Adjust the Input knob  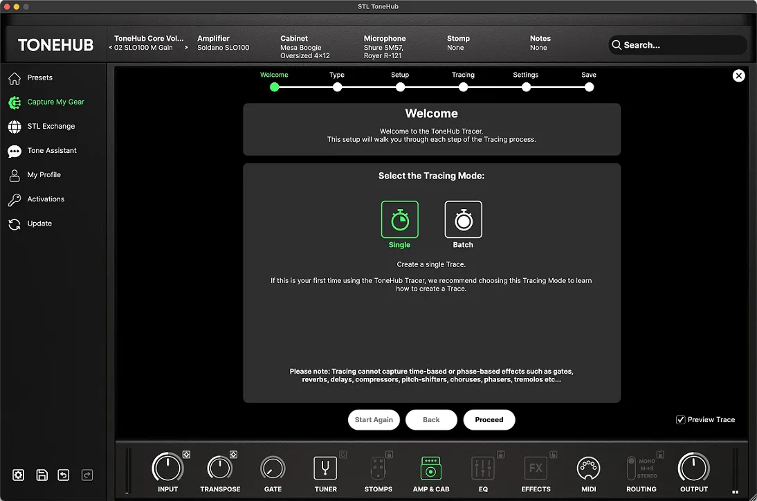click(x=167, y=468)
